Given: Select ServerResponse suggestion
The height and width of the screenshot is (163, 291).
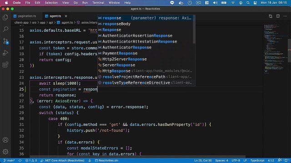Looking at the screenshot, I should (145, 65).
